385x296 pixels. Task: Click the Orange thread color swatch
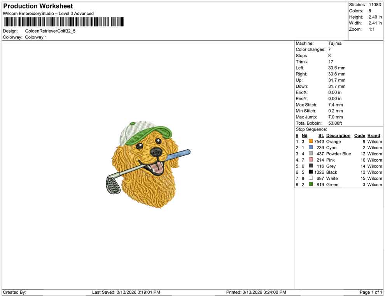click(x=311, y=141)
